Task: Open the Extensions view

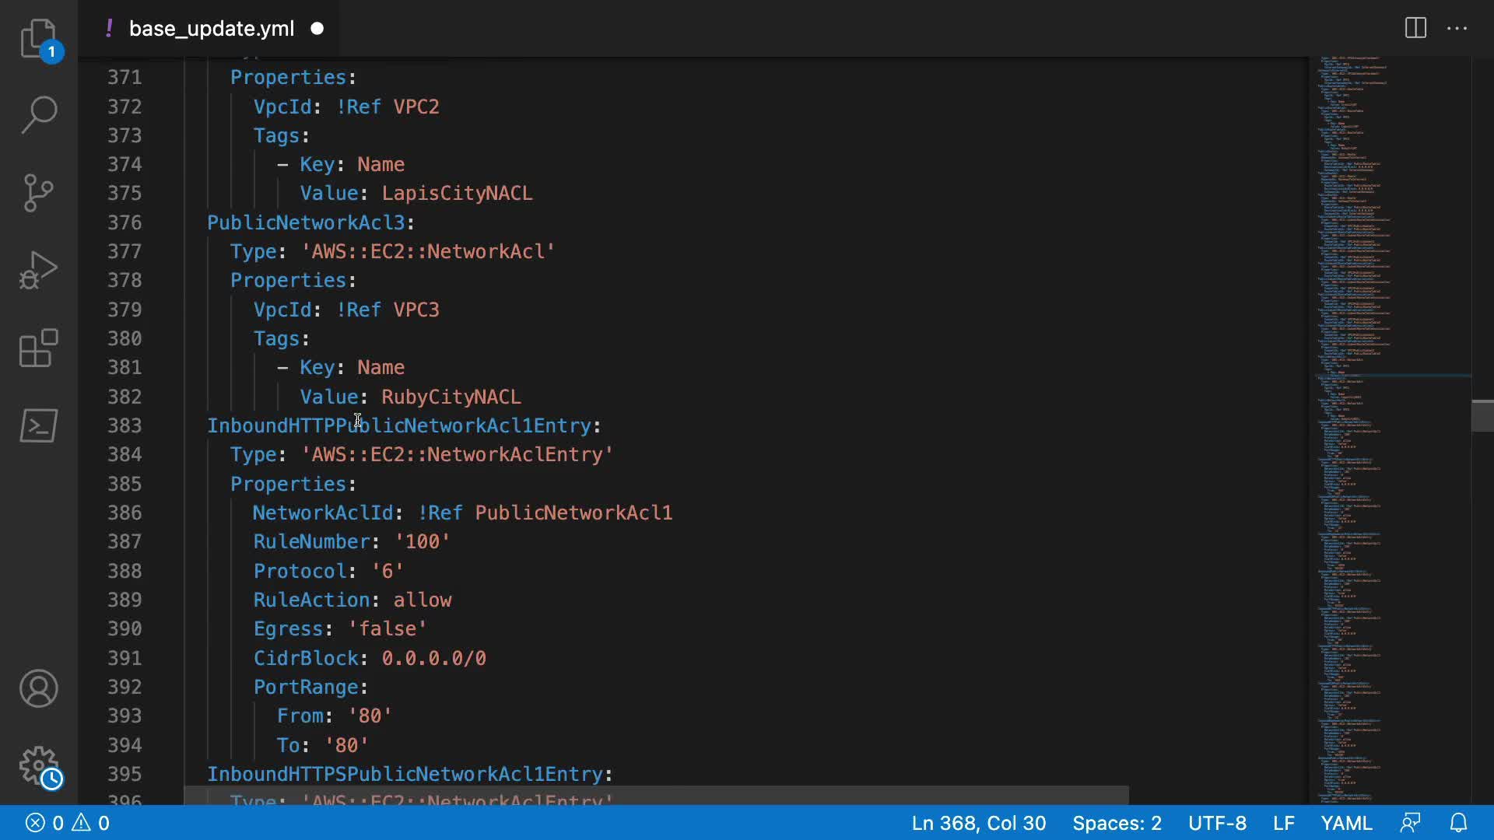Action: pyautogui.click(x=38, y=348)
